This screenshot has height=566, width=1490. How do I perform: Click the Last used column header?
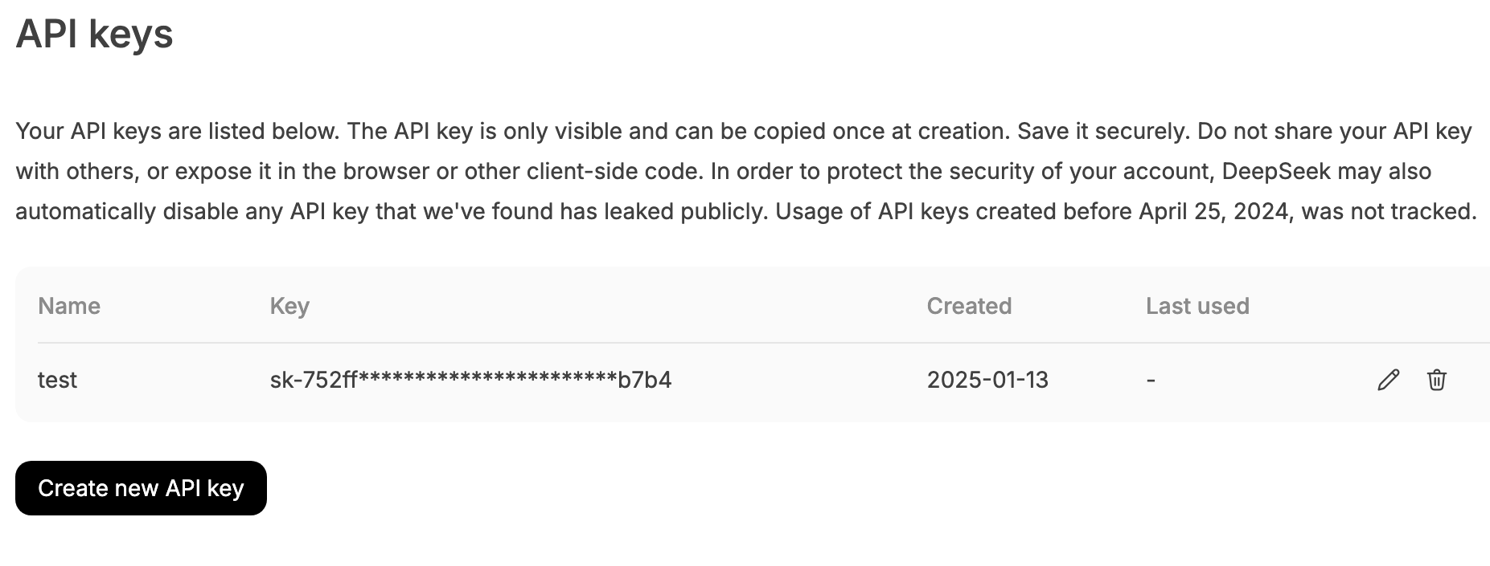pos(1197,306)
